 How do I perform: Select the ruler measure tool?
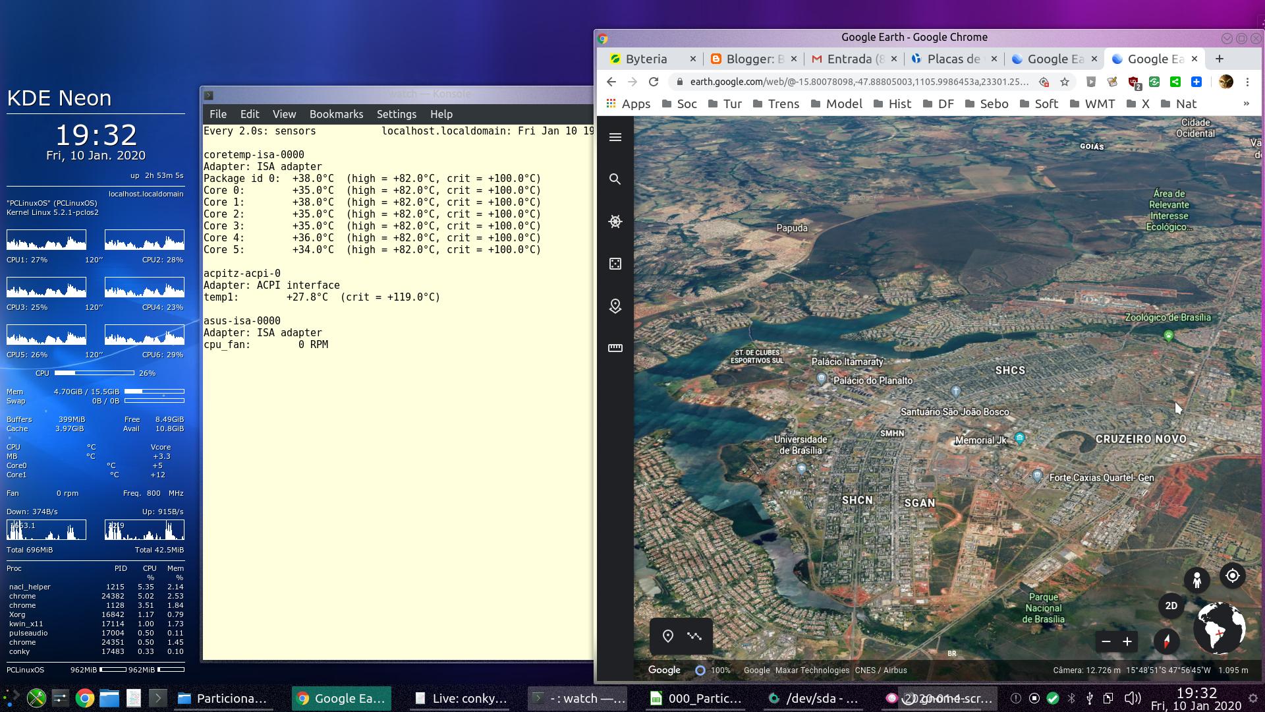[615, 348]
